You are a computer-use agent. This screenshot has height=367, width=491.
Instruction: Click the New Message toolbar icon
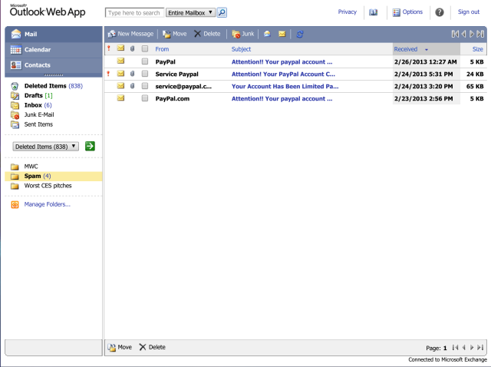click(x=111, y=34)
